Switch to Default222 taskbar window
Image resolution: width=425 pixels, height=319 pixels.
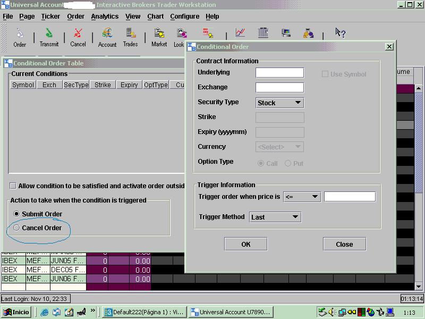coord(145,312)
